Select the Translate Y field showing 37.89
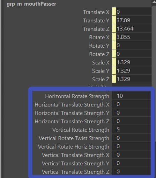 coord(133,20)
